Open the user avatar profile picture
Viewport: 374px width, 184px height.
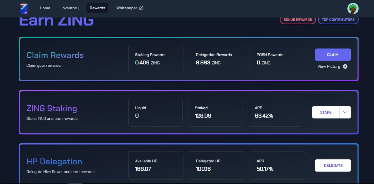coord(353,8)
